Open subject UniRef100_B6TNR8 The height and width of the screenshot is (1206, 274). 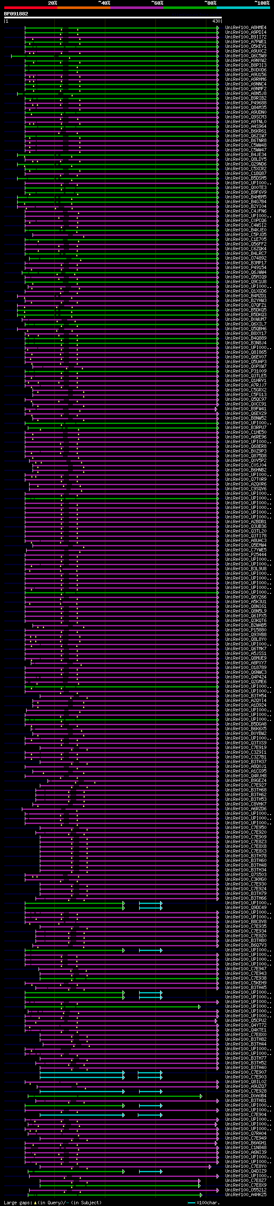coord(246,140)
